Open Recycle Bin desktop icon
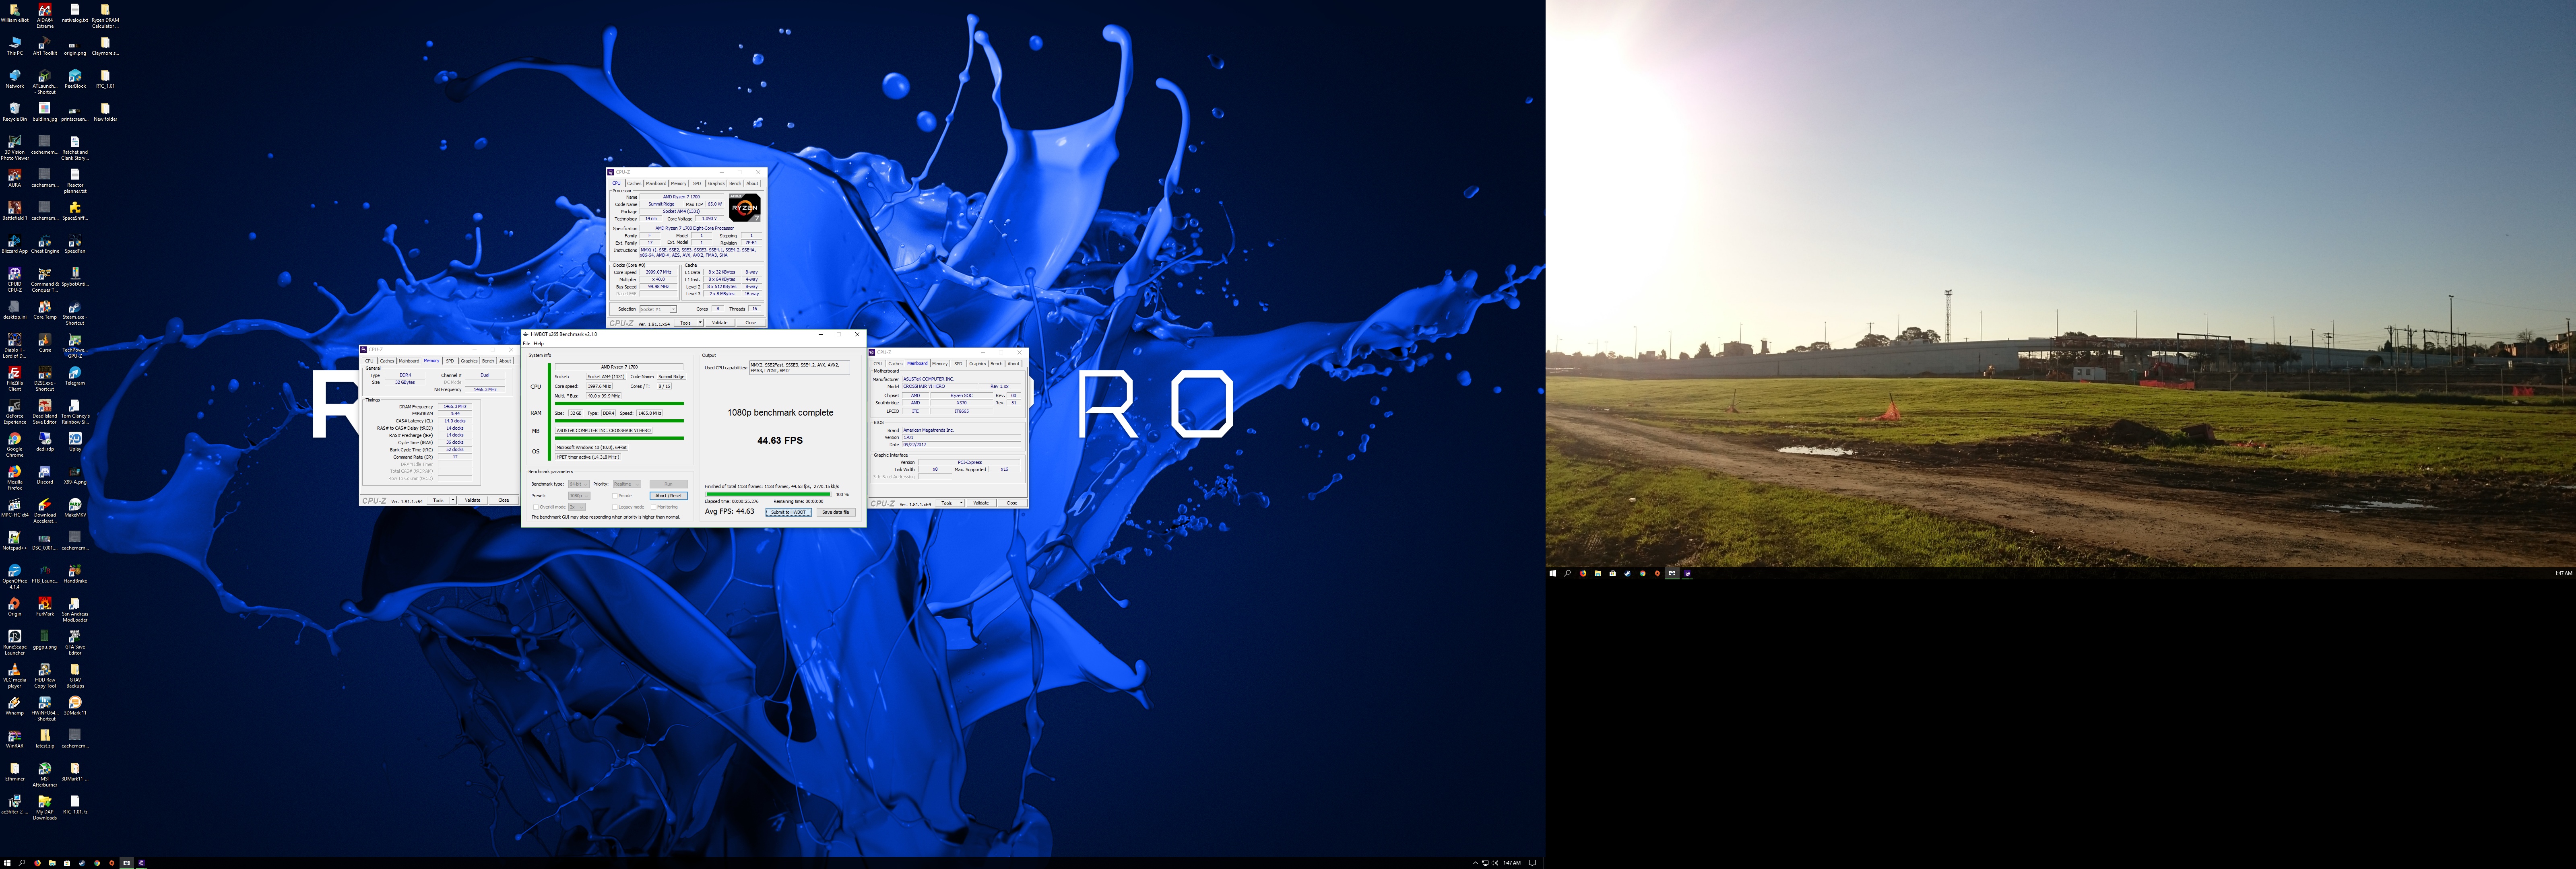The width and height of the screenshot is (2576, 869). point(15,111)
